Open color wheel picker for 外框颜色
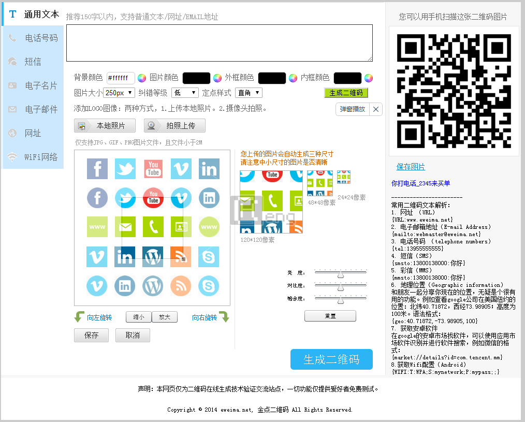 (x=293, y=78)
